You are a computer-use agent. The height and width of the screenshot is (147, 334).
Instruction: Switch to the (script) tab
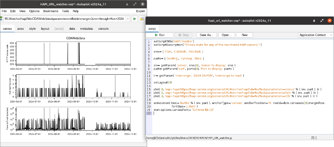click(59, 29)
